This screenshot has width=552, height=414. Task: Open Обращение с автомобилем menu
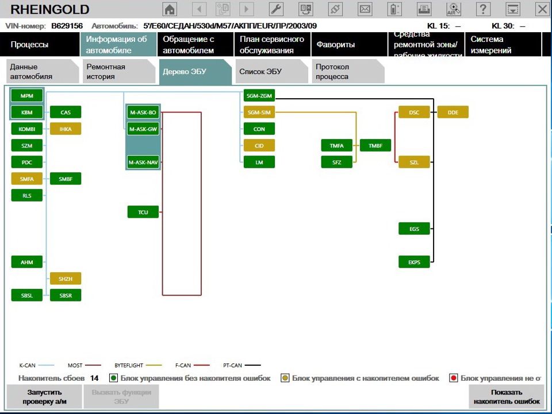tap(195, 45)
